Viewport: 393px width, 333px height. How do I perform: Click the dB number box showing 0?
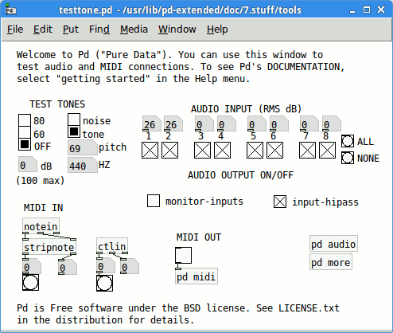[28, 164]
